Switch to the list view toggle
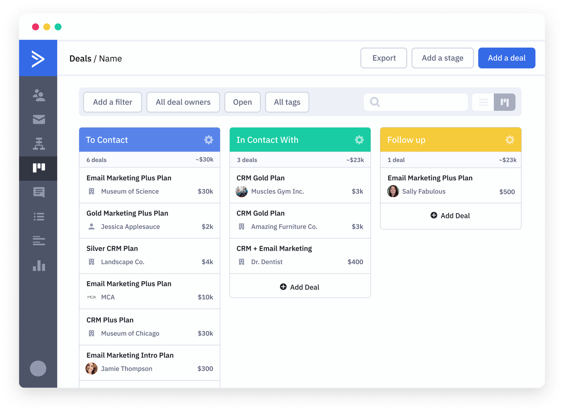Image resolution: width=564 pixels, height=412 pixels. pyautogui.click(x=483, y=102)
